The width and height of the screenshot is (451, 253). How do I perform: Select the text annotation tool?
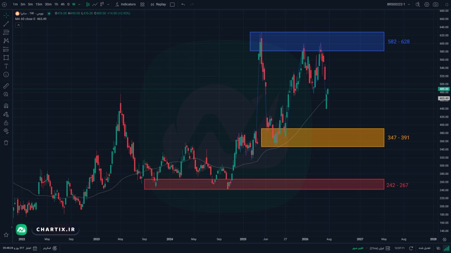[6, 66]
